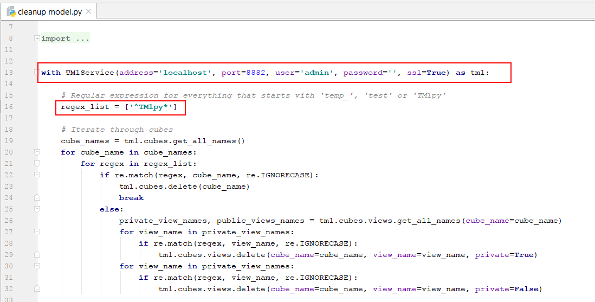Click line number 26 in the gutter
595x302 pixels.
coord(8,220)
